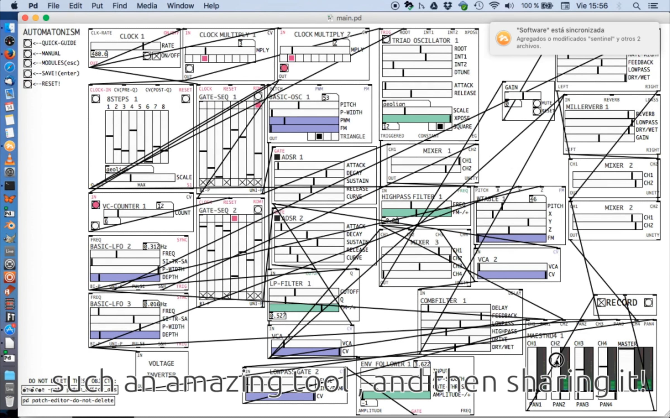Click the pd patch-editor-do-not-delete object

click(x=68, y=400)
